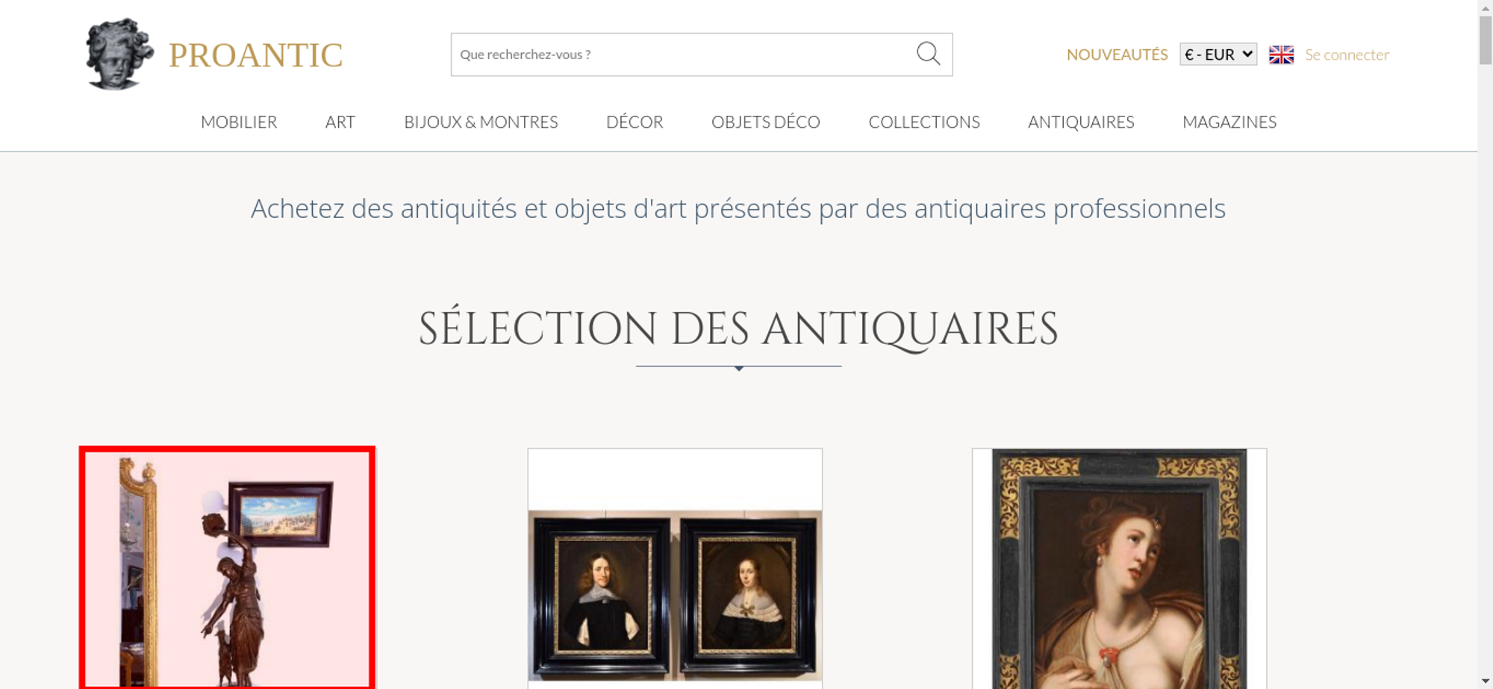Image resolution: width=1493 pixels, height=689 pixels.
Task: Open the pair of portraits thumbnail
Action: coord(675,569)
